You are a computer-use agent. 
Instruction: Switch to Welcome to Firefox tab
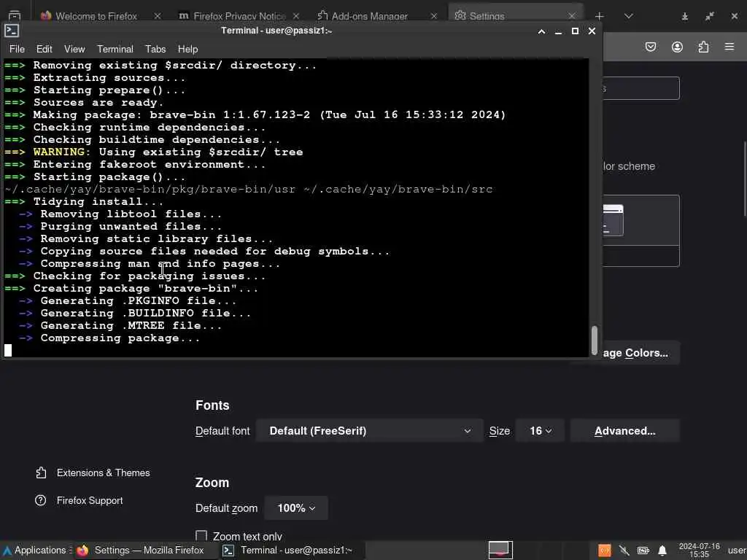pos(96,16)
